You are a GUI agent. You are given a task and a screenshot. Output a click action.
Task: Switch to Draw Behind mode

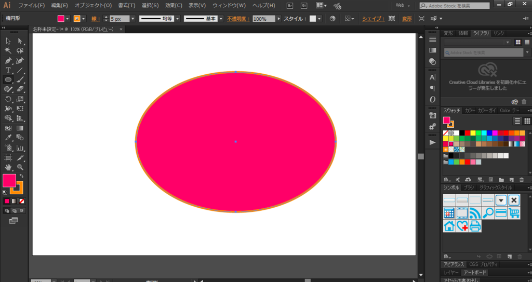[14, 211]
